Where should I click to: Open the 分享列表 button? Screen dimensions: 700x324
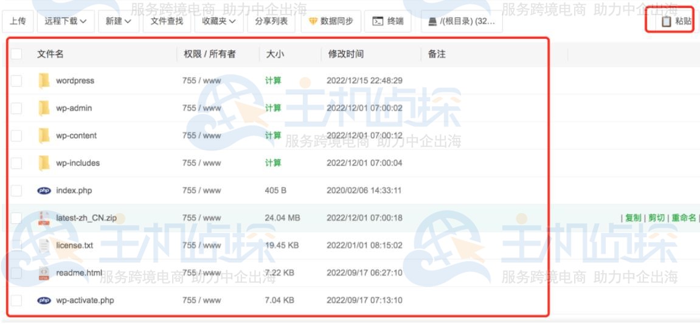(271, 21)
